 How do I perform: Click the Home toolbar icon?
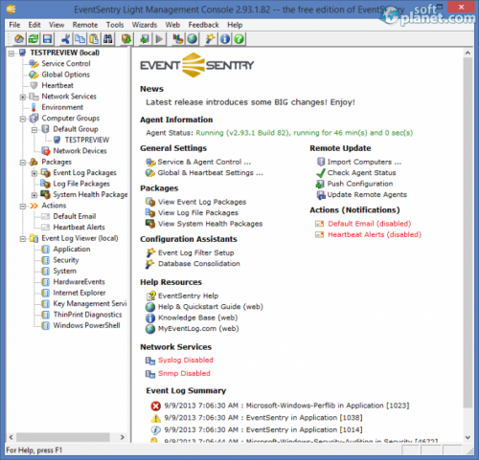tap(19, 39)
